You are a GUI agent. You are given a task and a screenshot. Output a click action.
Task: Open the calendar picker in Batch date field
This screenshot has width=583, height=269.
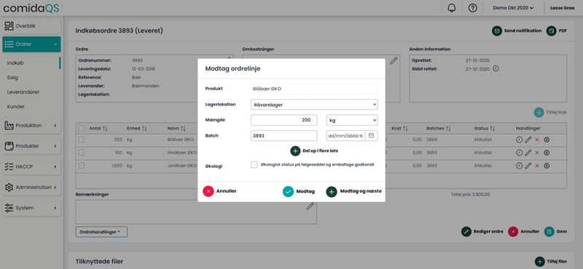[371, 136]
